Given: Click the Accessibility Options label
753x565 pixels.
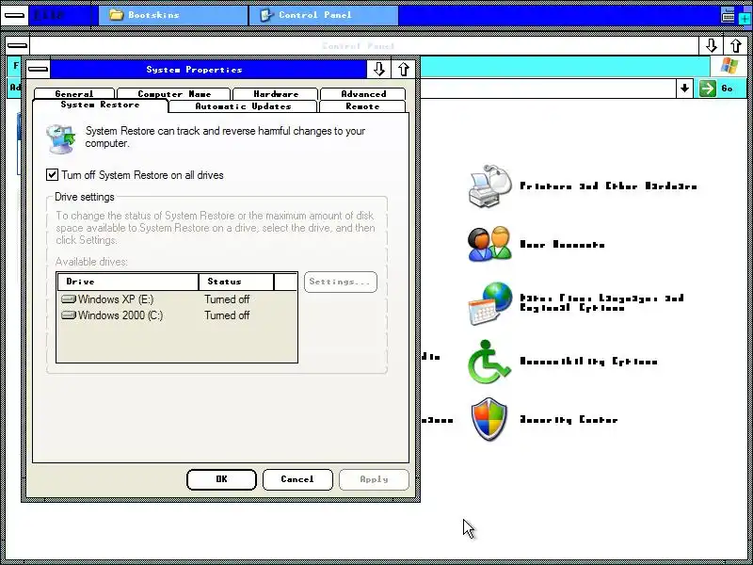Looking at the screenshot, I should coord(588,362).
